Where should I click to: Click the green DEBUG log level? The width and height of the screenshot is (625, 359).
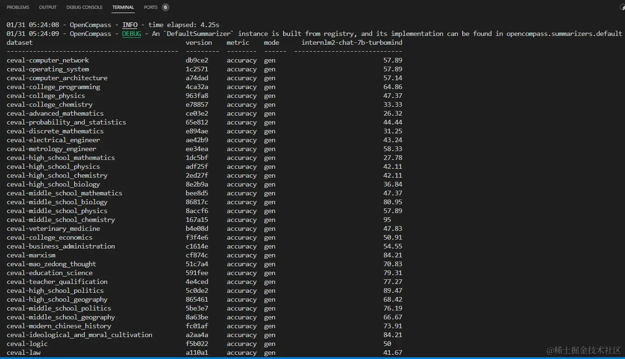tap(132, 34)
